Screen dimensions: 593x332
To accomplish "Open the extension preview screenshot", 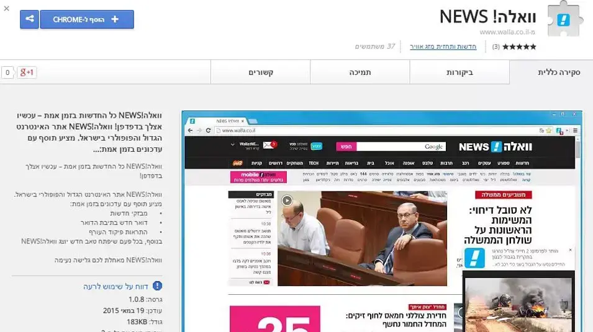I will point(382,222).
